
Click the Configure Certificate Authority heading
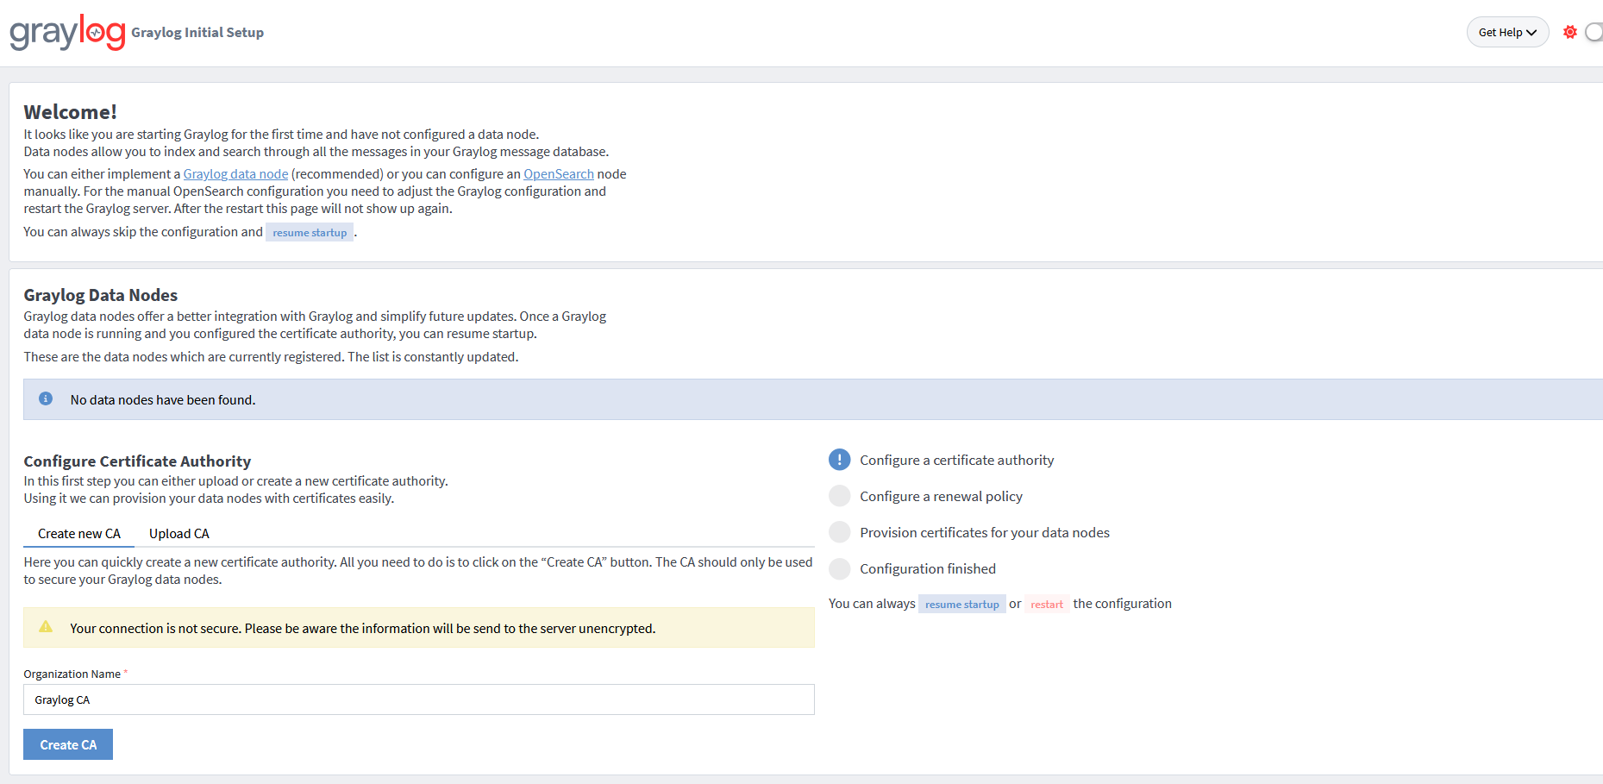pyautogui.click(x=137, y=461)
